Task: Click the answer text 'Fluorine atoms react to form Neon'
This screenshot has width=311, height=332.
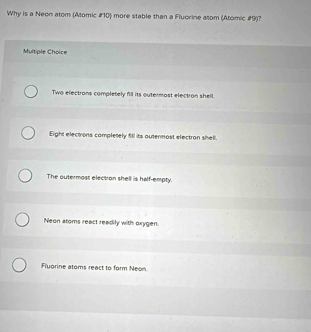Action: pos(95,267)
